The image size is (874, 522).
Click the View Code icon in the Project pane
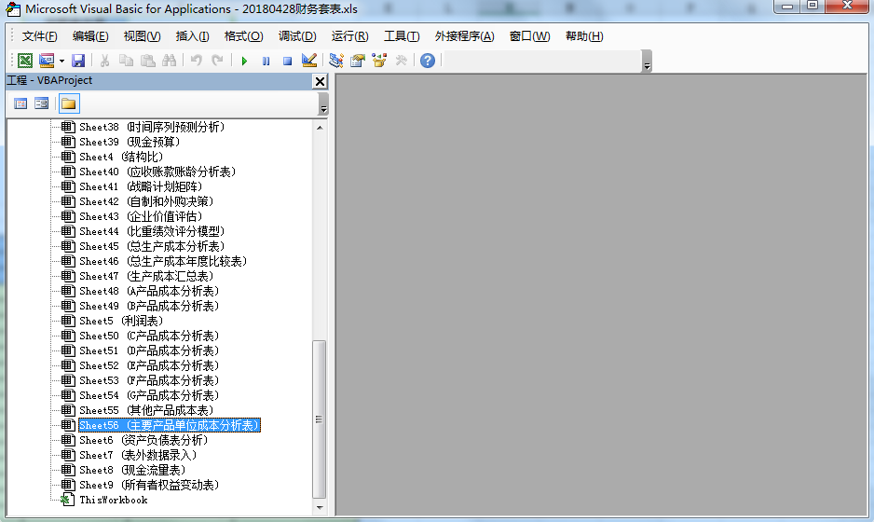(x=20, y=103)
